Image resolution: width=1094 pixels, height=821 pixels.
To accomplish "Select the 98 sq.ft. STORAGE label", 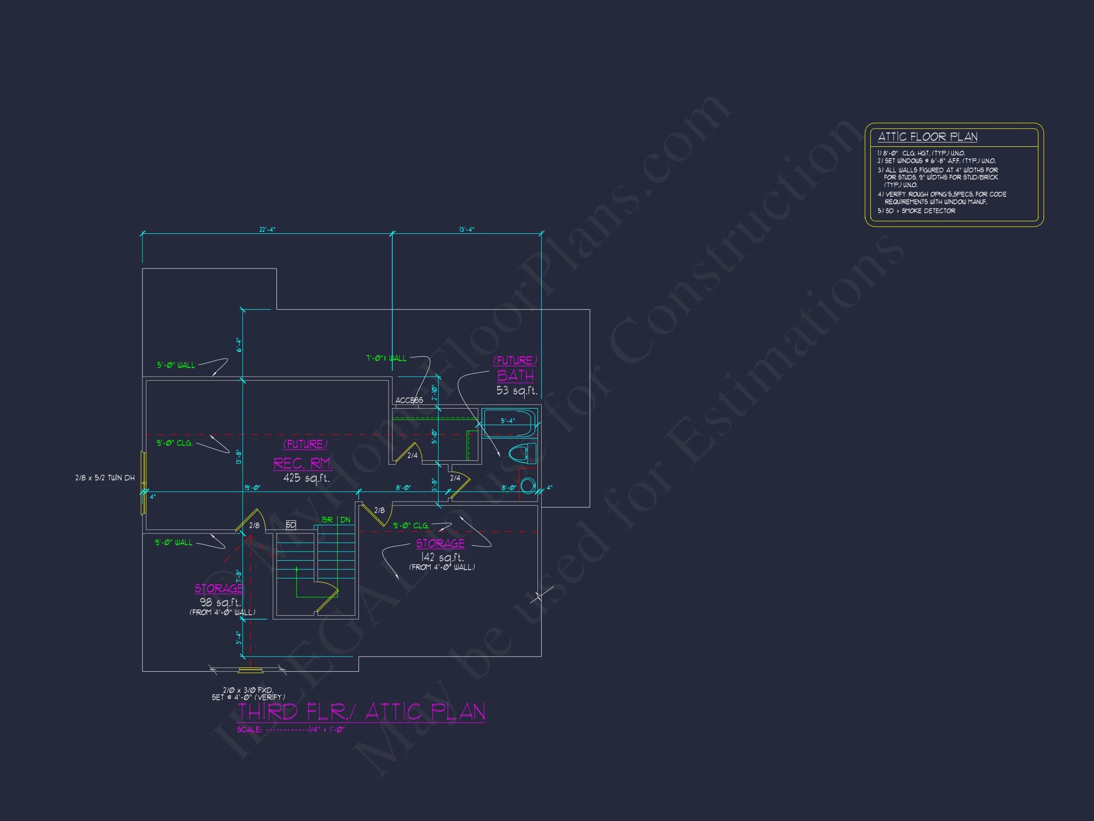I will (219, 588).
